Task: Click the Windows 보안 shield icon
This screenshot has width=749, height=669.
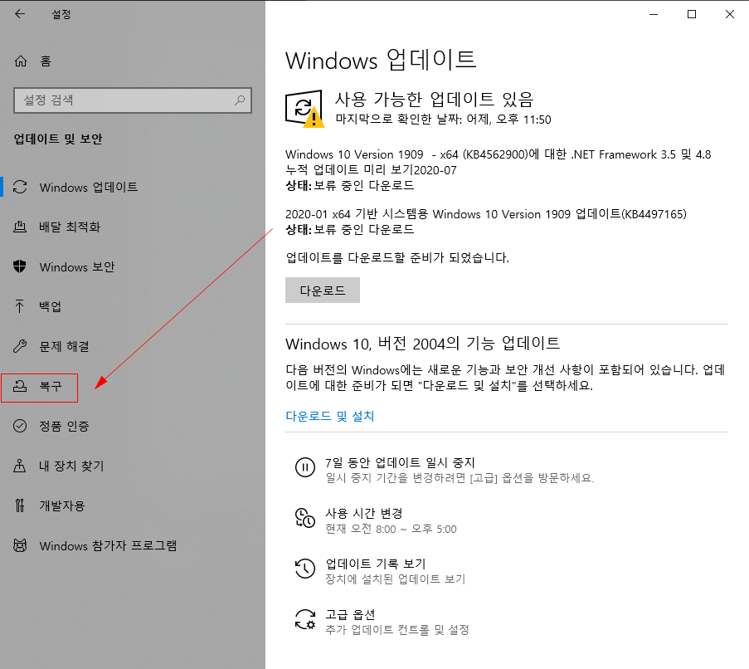Action: 20,266
